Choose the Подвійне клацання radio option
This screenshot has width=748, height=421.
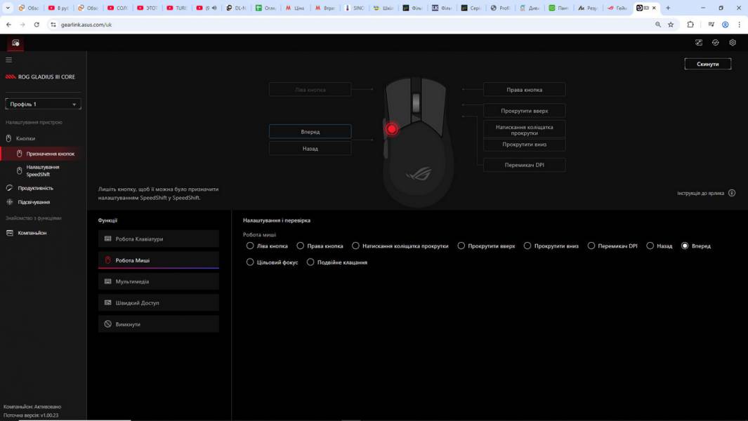pyautogui.click(x=311, y=262)
